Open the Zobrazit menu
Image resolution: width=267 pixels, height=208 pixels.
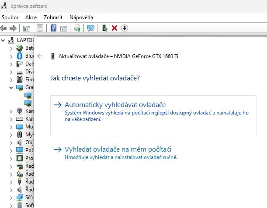pyautogui.click(x=53, y=17)
